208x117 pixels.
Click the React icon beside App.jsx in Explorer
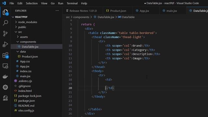click(17, 66)
